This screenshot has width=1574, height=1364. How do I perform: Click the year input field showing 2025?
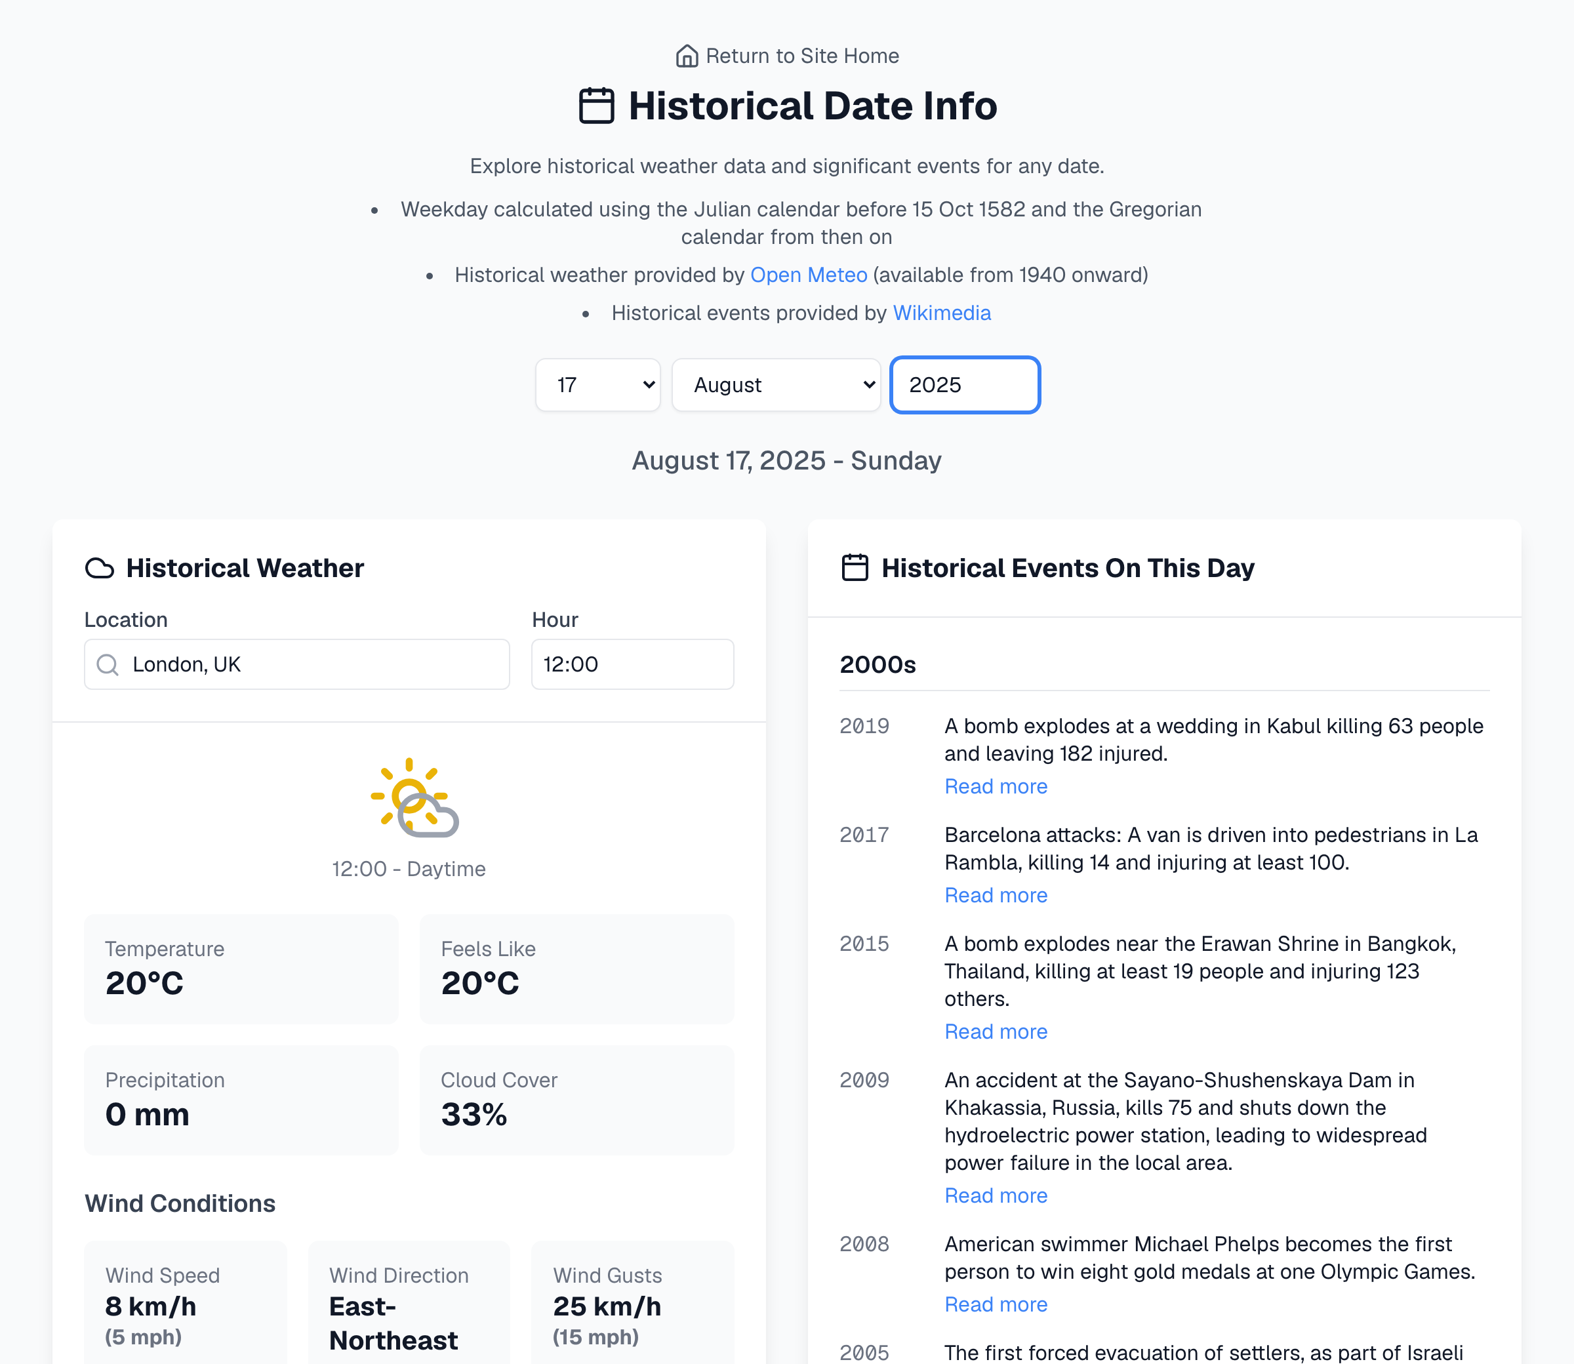click(x=965, y=385)
